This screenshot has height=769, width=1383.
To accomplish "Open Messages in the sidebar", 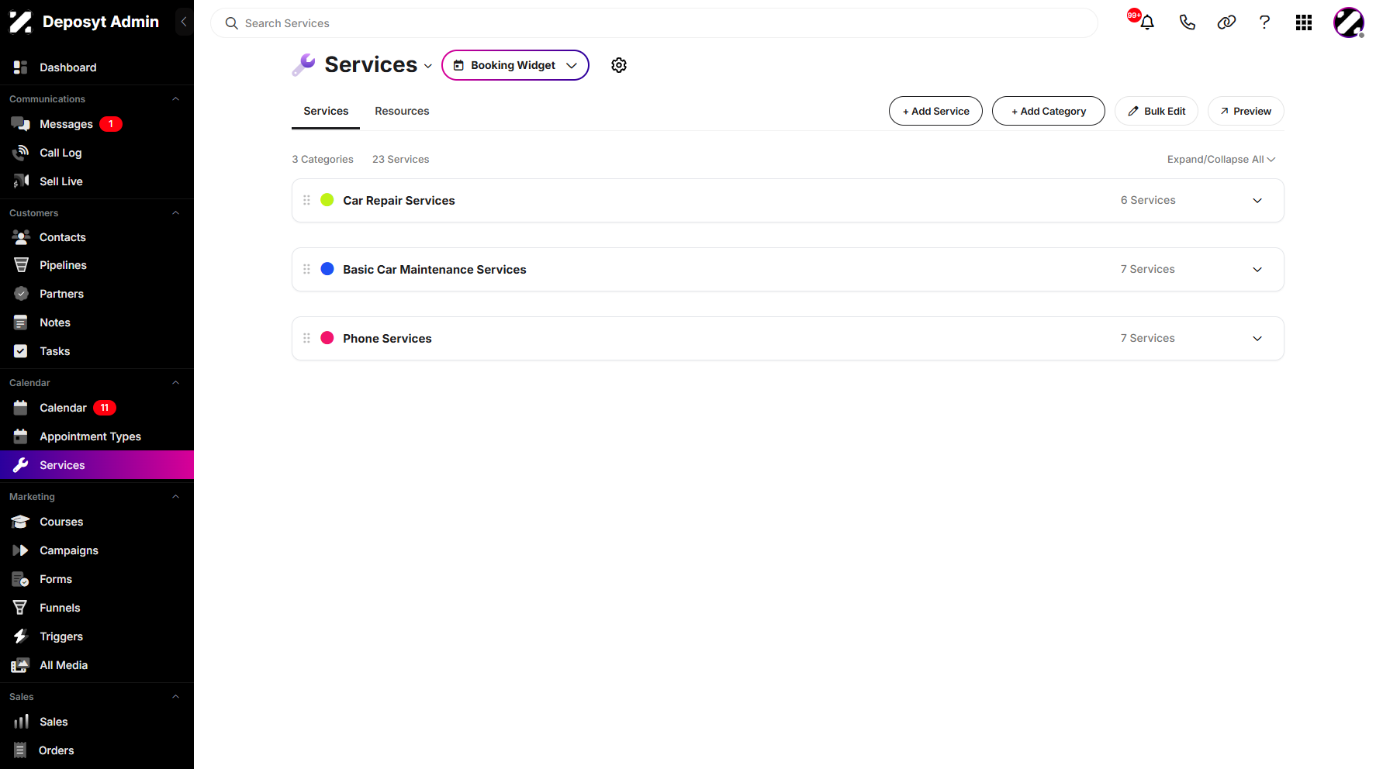I will tap(97, 124).
